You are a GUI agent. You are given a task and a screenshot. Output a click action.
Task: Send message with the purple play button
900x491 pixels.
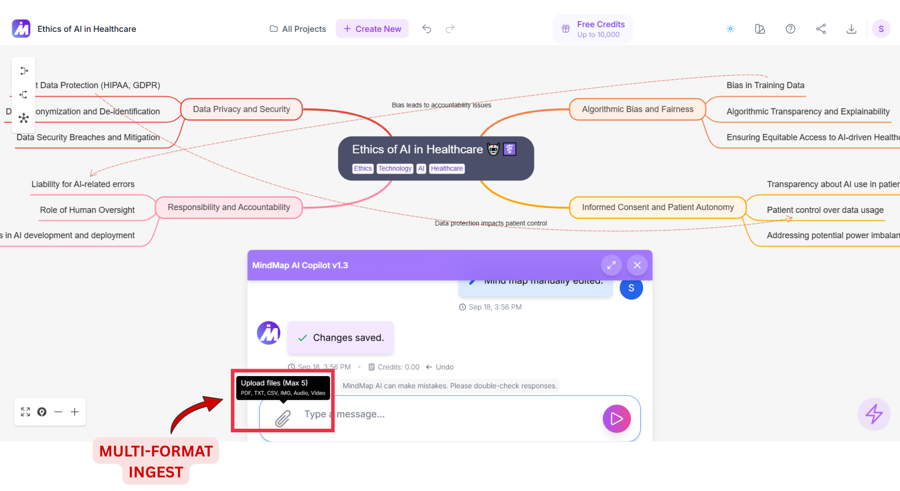tap(616, 419)
